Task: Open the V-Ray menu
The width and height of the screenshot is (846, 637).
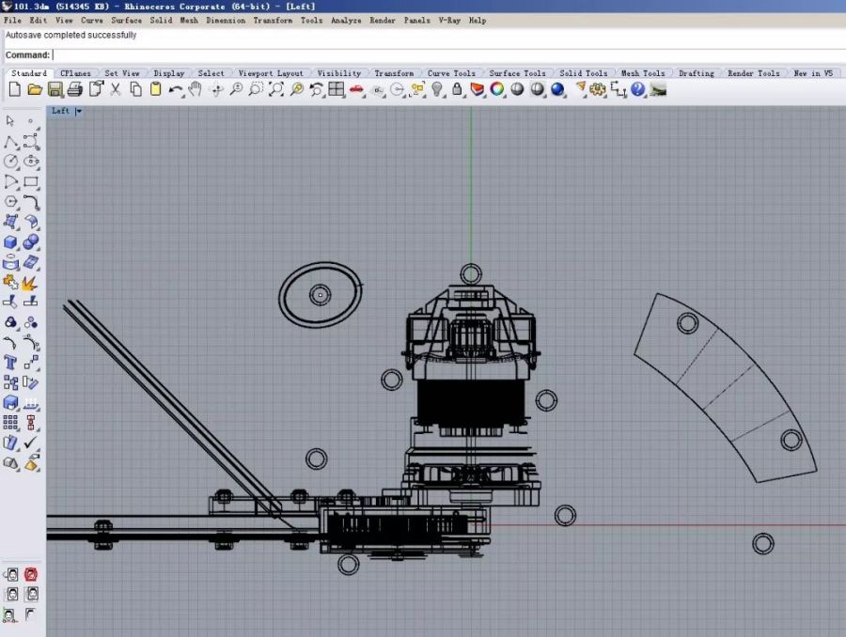Action: [x=449, y=20]
